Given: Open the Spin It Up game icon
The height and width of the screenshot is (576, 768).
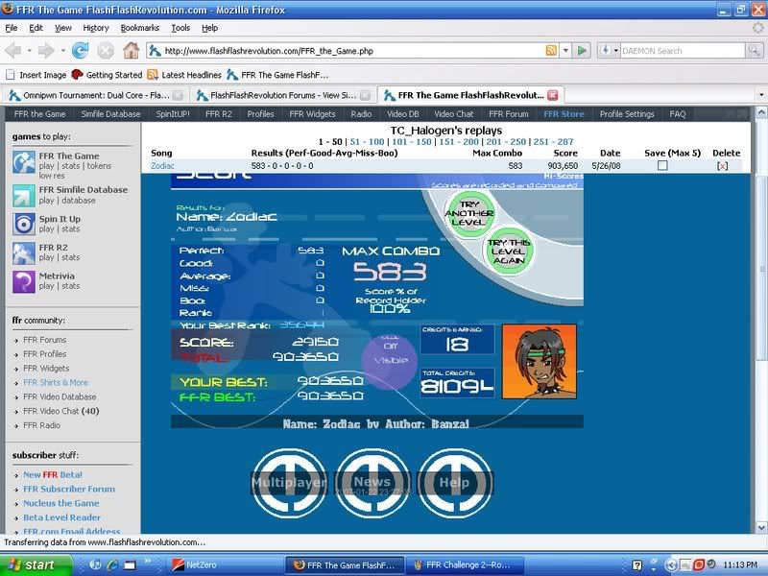Looking at the screenshot, I should 24,224.
